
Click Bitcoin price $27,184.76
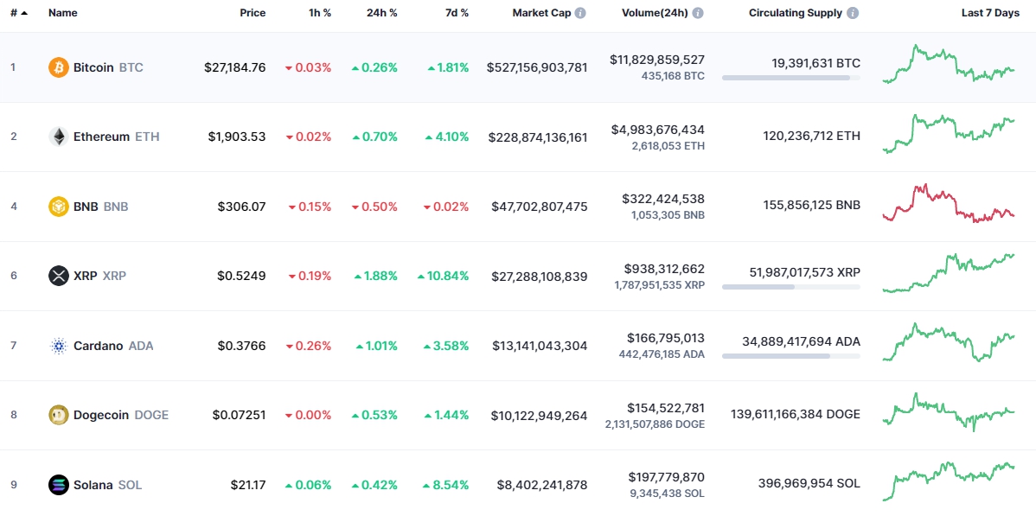pos(234,67)
